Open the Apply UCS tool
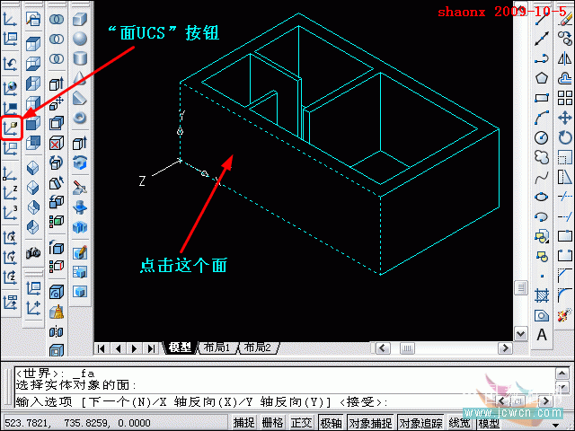This screenshot has height=431, width=575. click(11, 303)
